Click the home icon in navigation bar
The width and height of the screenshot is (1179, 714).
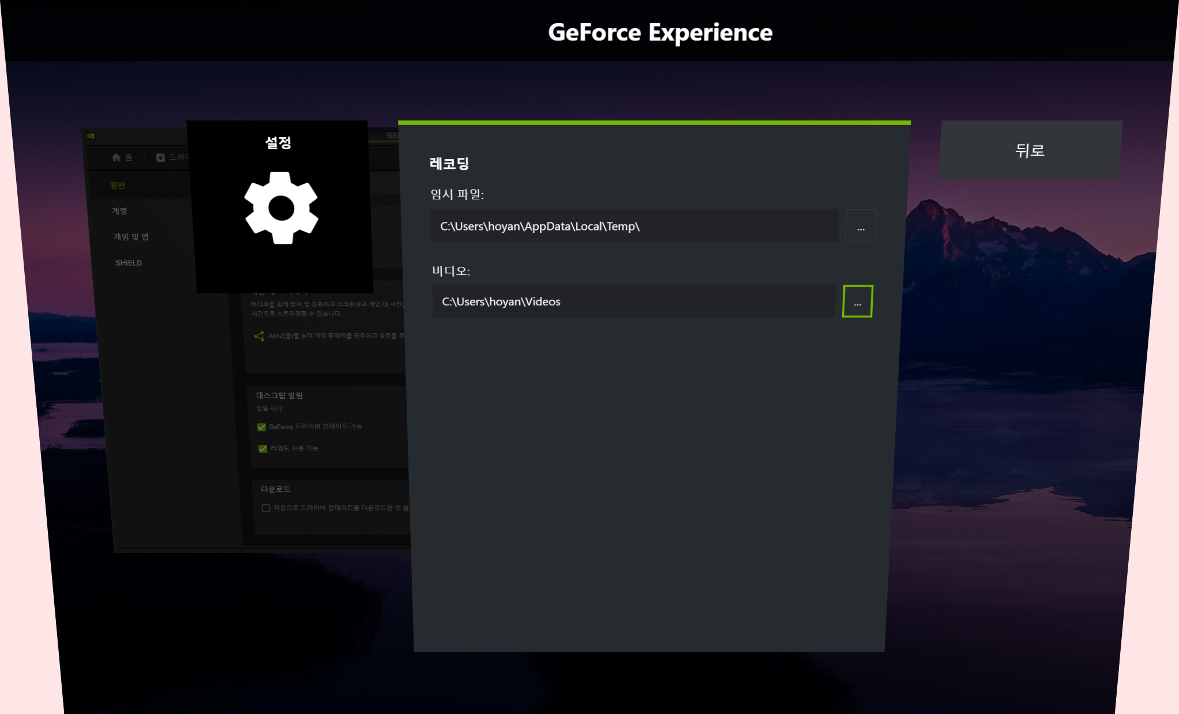(x=116, y=157)
